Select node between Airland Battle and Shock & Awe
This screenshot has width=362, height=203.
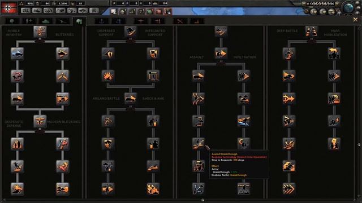pyautogui.click(x=131, y=99)
